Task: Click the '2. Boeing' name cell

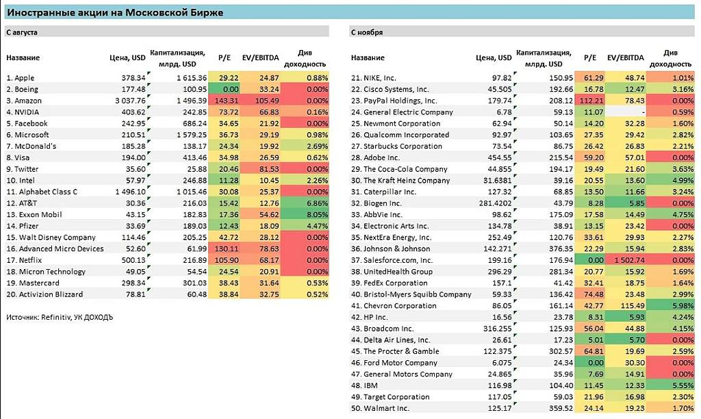Action: 22,90
